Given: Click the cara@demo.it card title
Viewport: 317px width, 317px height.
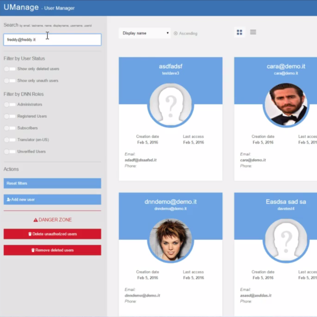Looking at the screenshot, I should coord(286,66).
